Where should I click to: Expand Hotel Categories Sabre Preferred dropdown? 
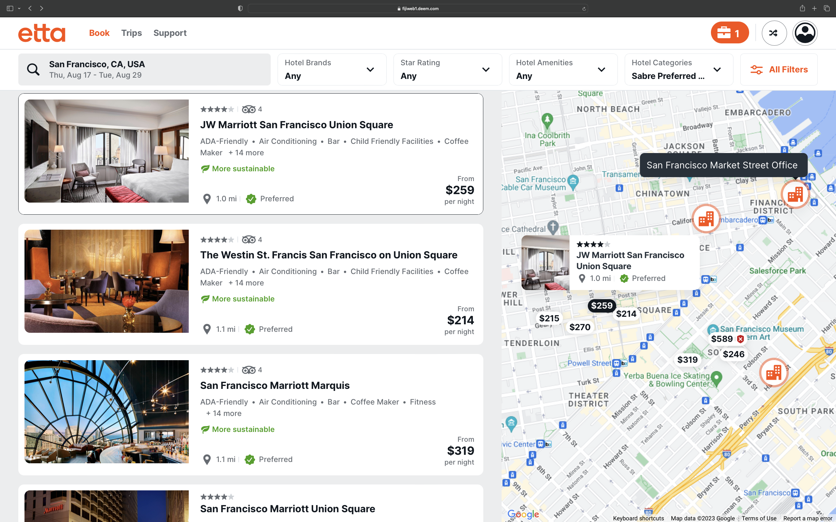[679, 69]
